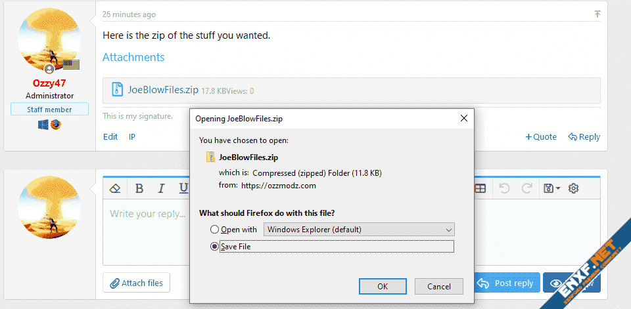Expand the Windows Explorer (default) dropdown

click(x=359, y=230)
